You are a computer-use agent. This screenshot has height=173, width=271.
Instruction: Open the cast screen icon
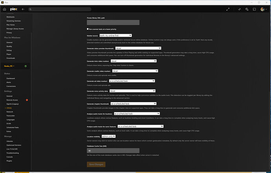254,9
